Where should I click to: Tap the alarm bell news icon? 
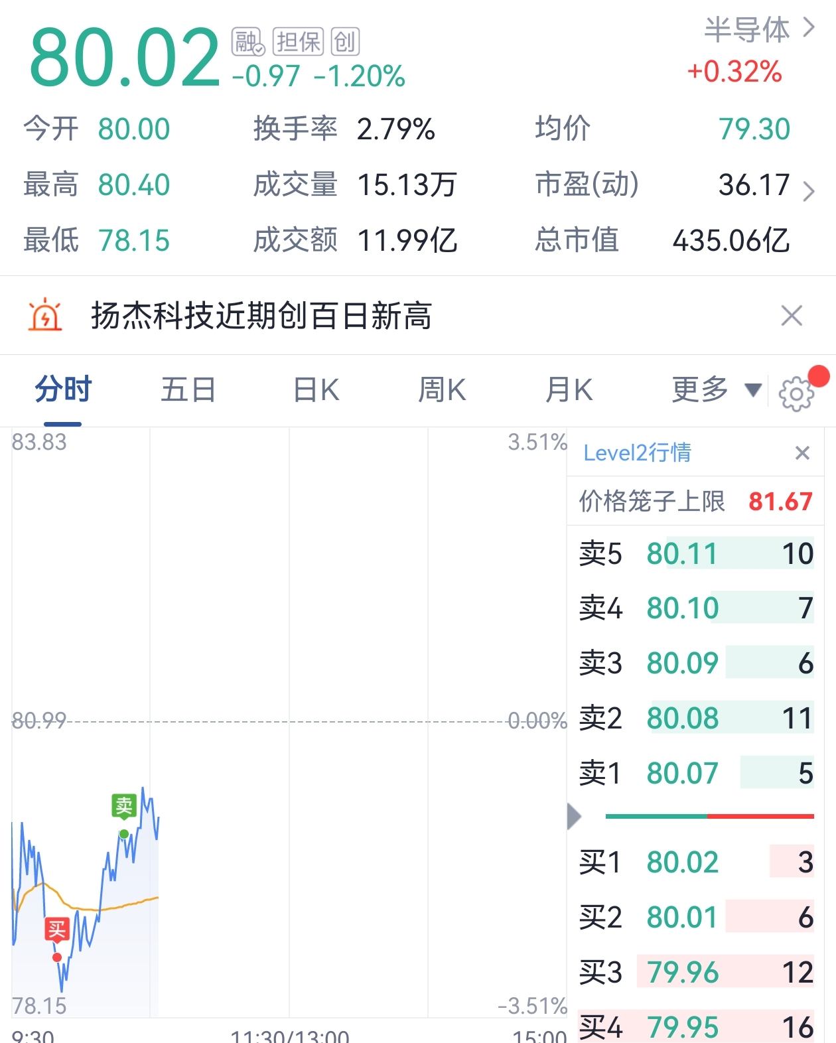click(45, 315)
